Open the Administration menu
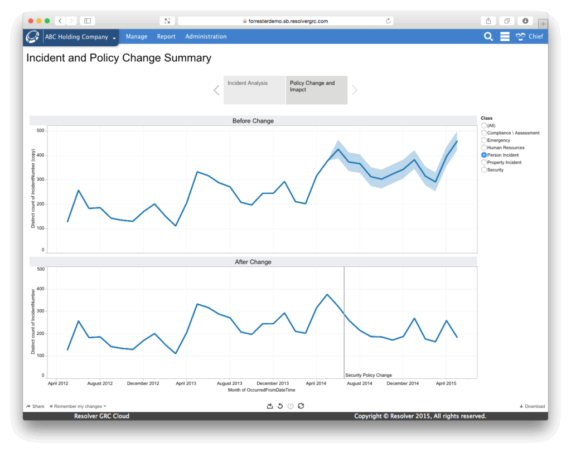The image size is (571, 453). pyautogui.click(x=206, y=36)
